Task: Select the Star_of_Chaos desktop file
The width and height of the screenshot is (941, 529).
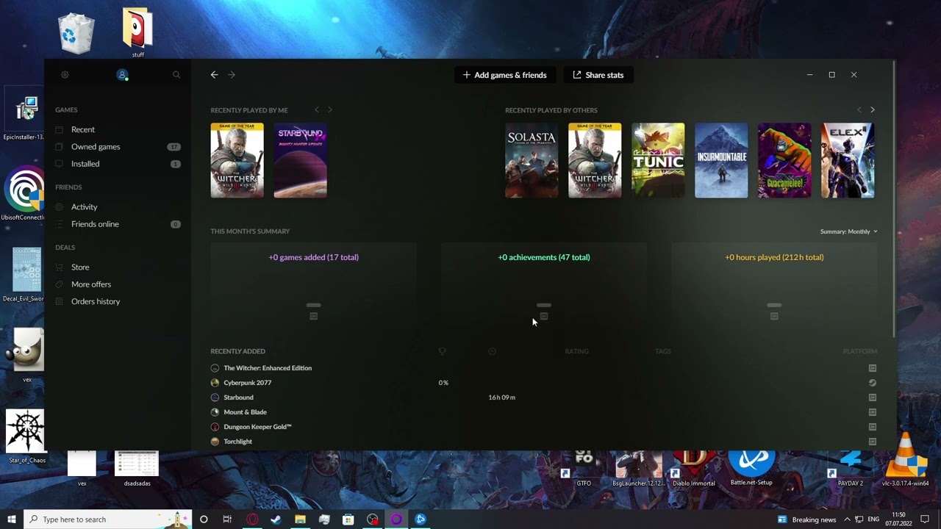Action: click(26, 436)
